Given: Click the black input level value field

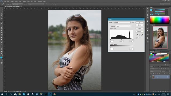Looking at the screenshot, I should coord(112,41).
